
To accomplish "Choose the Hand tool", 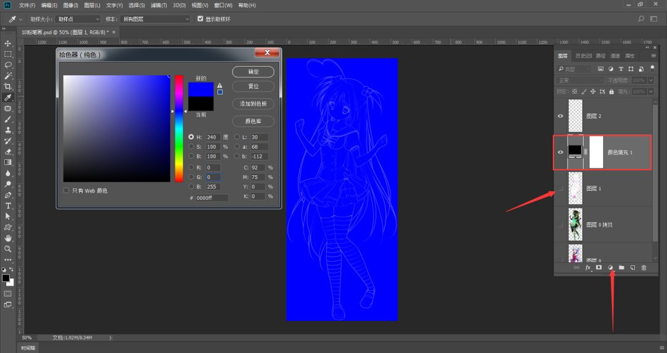I will (8, 238).
